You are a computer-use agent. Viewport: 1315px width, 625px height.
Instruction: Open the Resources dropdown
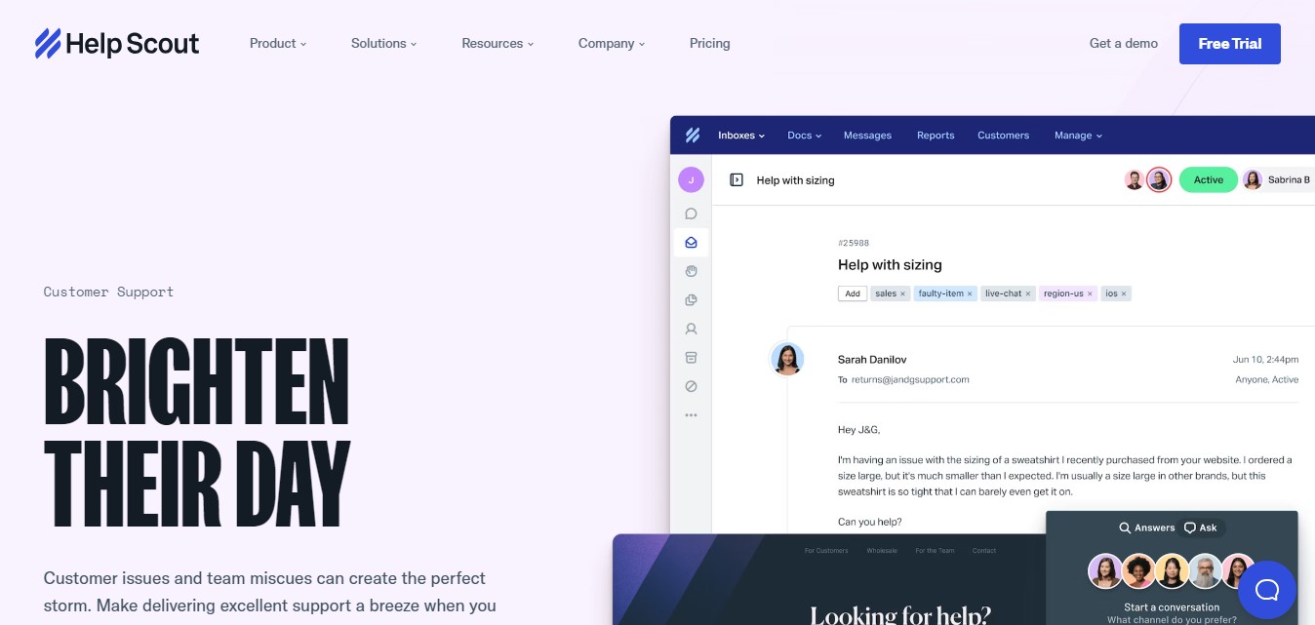pos(498,43)
